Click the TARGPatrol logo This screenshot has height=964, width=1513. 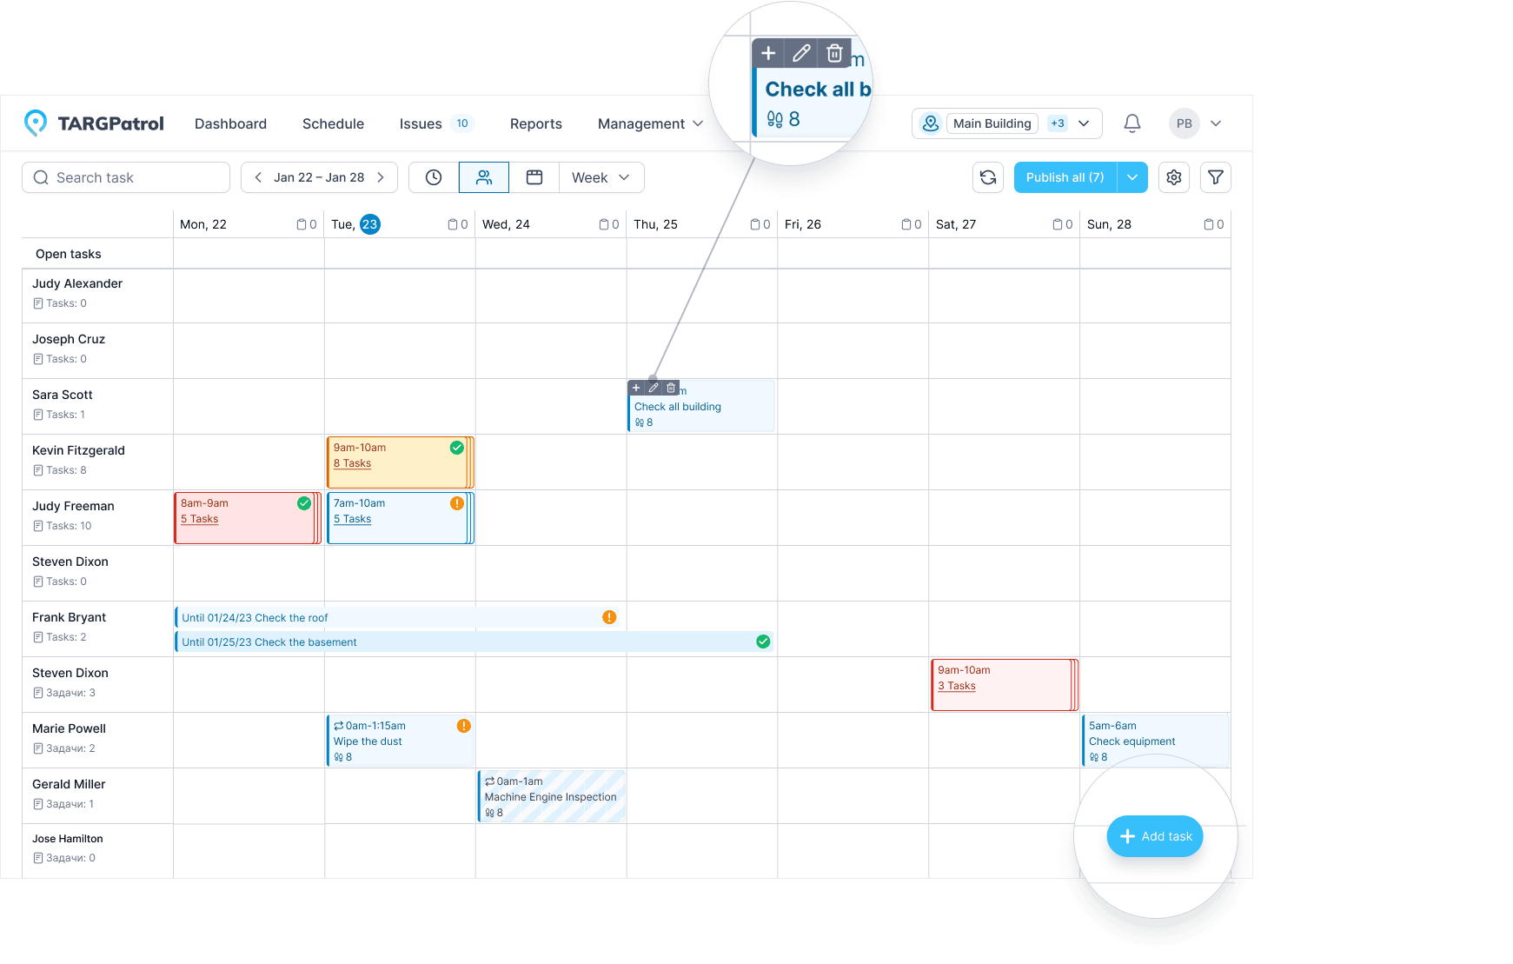(94, 123)
